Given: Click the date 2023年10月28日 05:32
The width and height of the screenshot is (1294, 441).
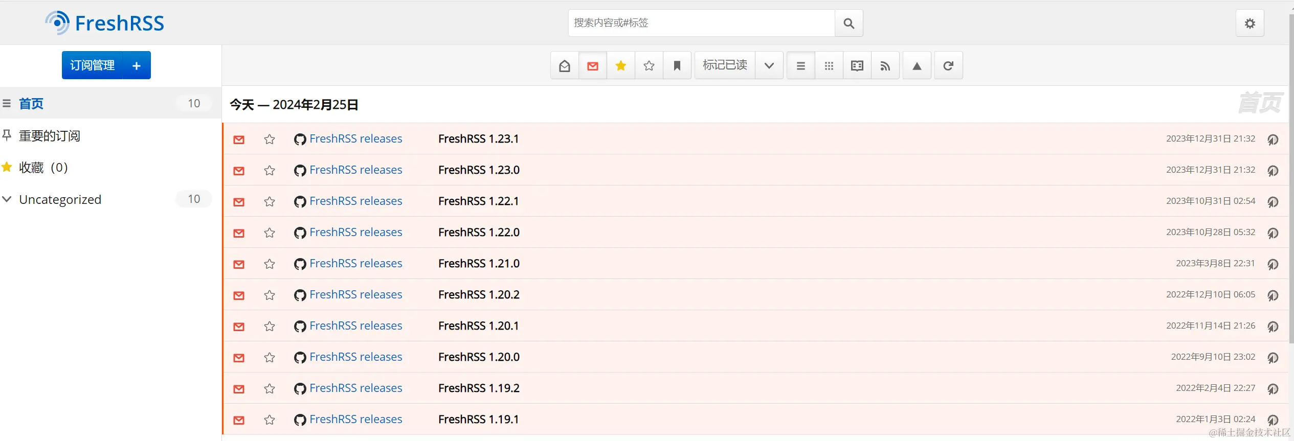Looking at the screenshot, I should (x=1211, y=233).
